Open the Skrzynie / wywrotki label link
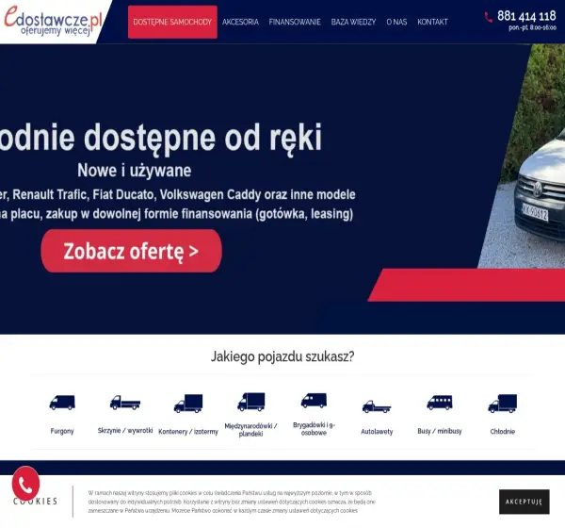Screen dimensions: 565x528 [125, 431]
